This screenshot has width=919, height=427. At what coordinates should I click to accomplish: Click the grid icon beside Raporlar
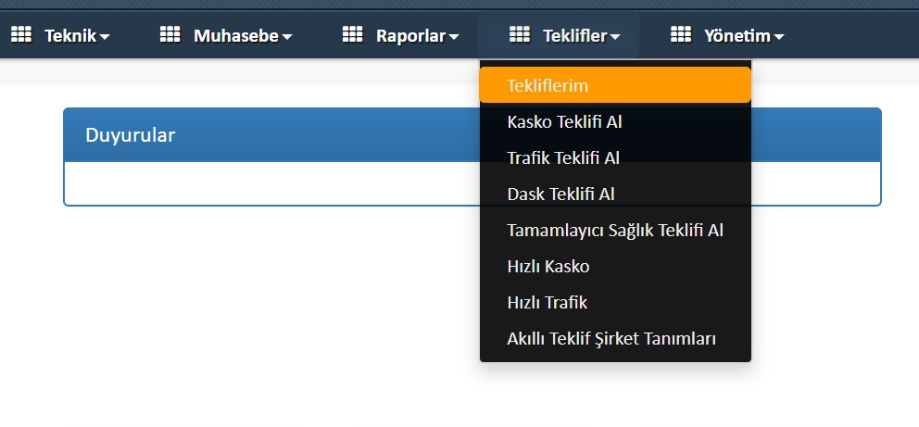(352, 35)
